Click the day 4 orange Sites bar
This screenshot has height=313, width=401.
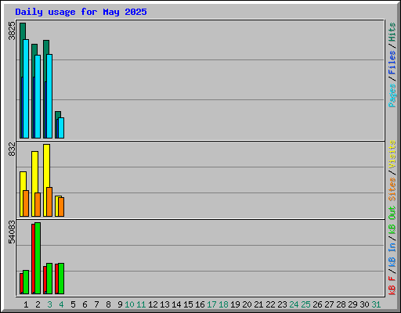pos(61,207)
